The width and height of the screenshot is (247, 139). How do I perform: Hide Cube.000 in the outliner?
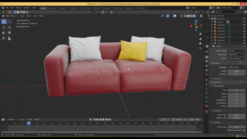(244, 25)
